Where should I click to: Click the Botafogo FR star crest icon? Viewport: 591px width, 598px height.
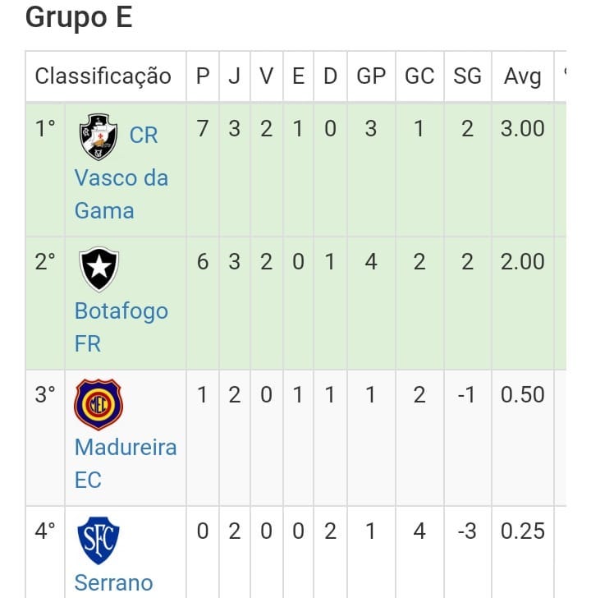98,270
